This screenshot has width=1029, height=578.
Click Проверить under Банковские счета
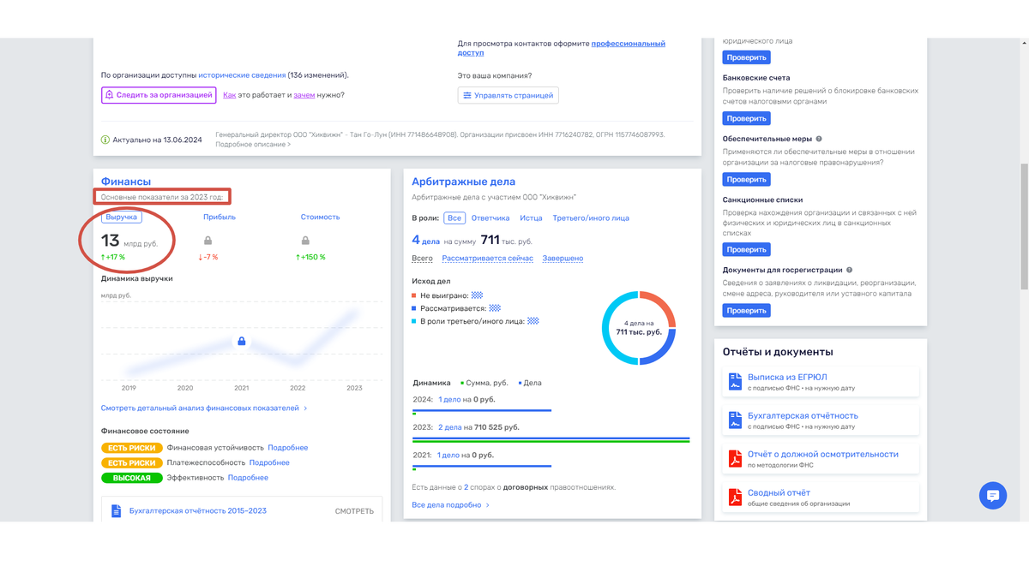coord(746,118)
